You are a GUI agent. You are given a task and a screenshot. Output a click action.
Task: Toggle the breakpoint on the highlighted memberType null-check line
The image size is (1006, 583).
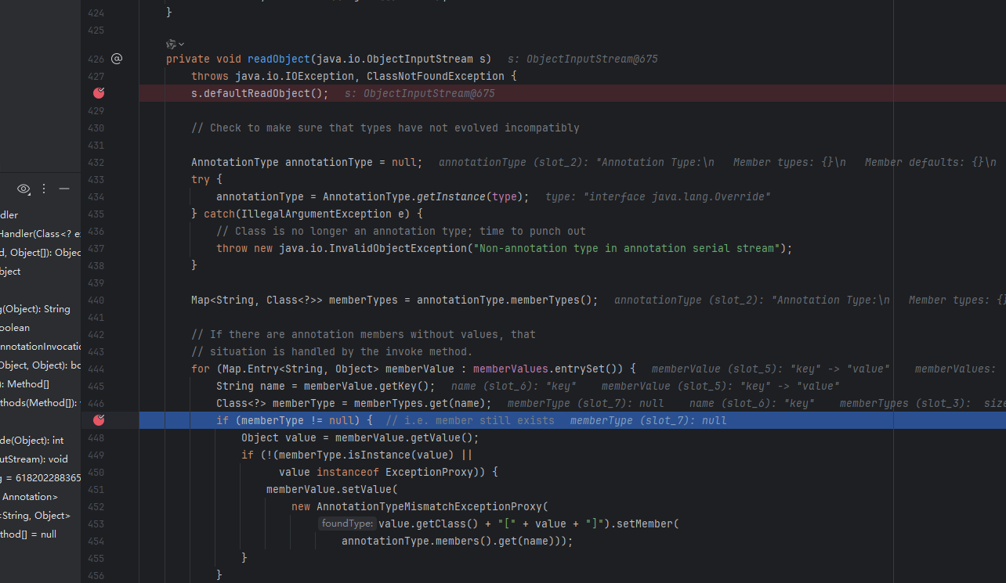pyautogui.click(x=99, y=420)
